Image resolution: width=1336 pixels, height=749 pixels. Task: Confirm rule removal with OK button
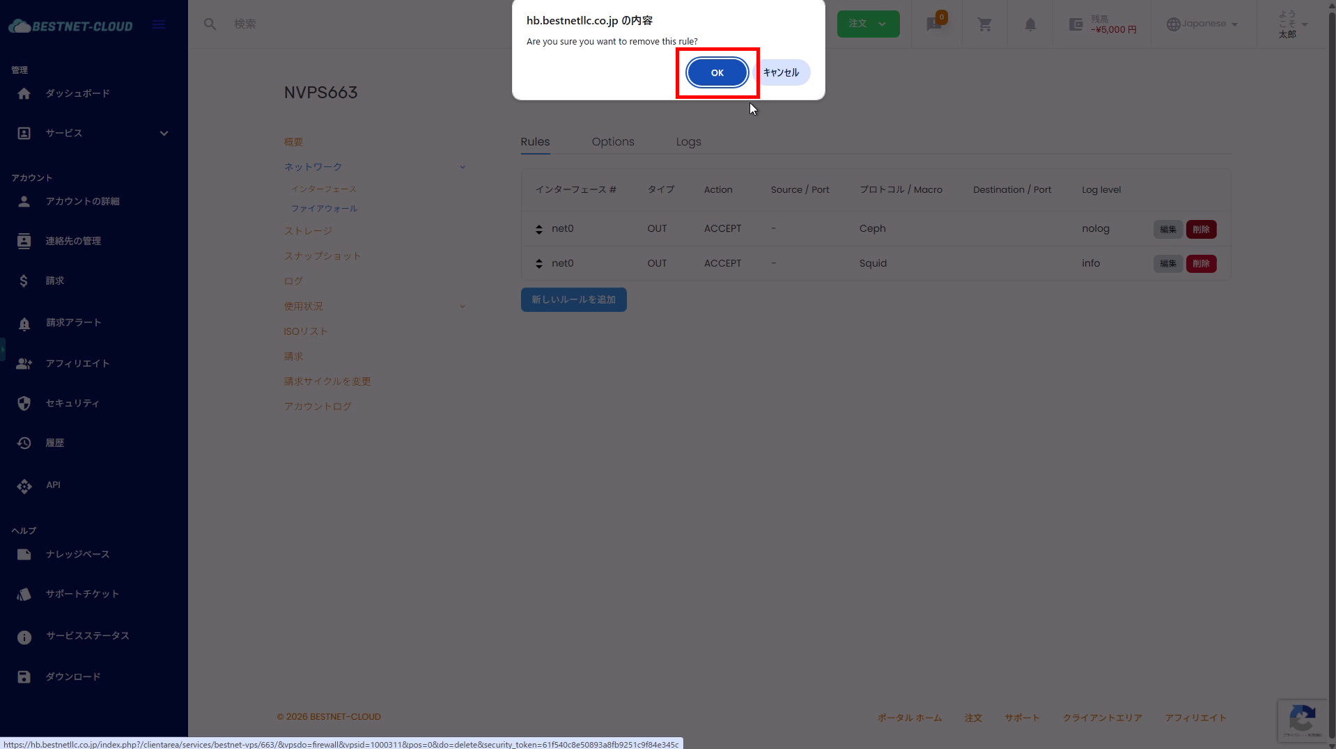717,72
